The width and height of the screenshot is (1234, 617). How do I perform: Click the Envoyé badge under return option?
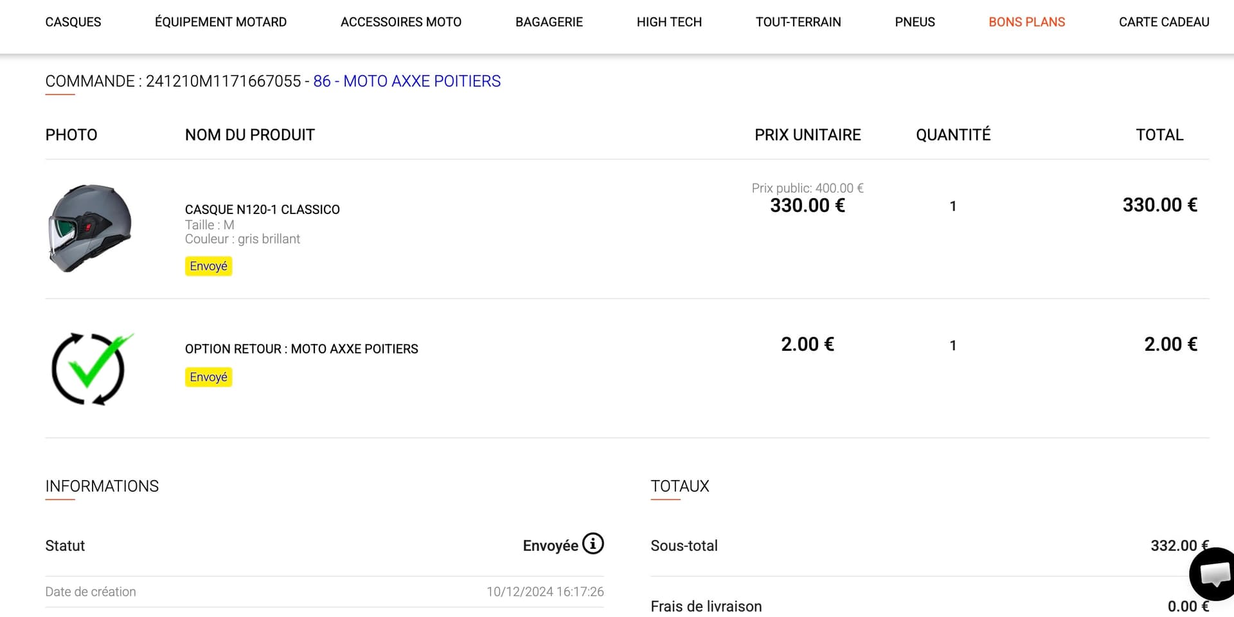(x=209, y=377)
